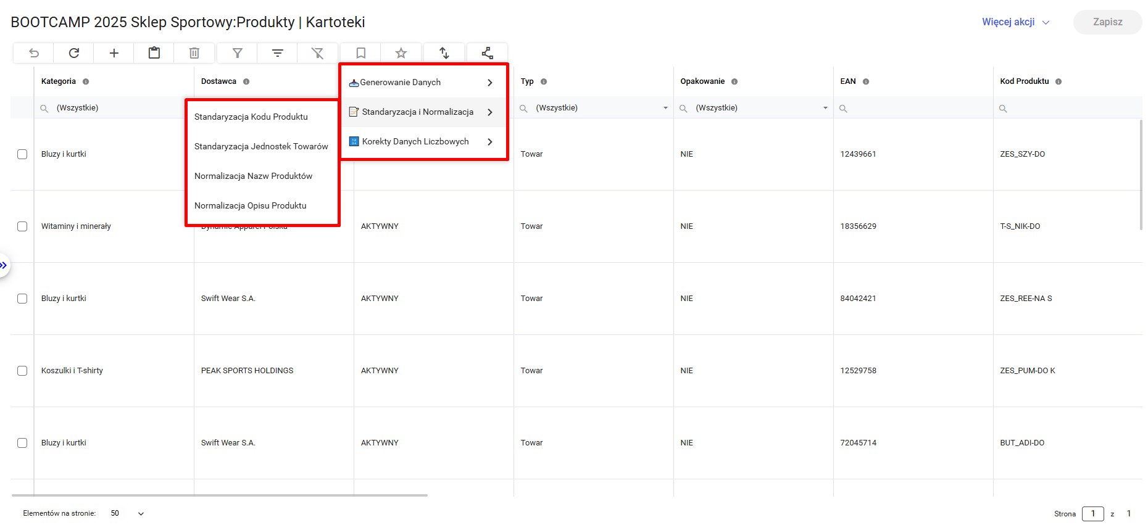Image resolution: width=1148 pixels, height=525 pixels.
Task: Click the bookmark toolbar icon
Action: coord(361,53)
